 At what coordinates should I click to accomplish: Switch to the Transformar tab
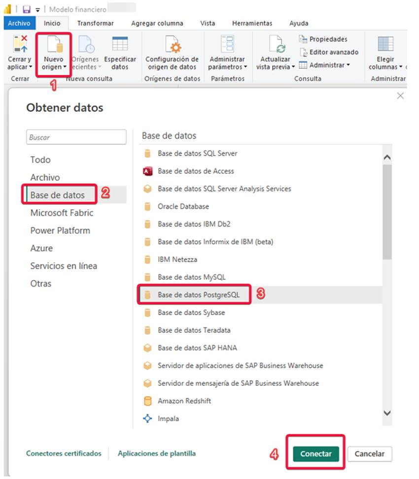click(x=96, y=23)
